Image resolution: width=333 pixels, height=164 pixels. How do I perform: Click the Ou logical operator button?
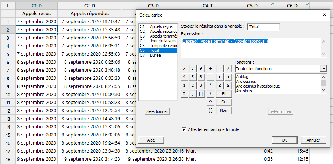pyautogui.click(x=224, y=102)
